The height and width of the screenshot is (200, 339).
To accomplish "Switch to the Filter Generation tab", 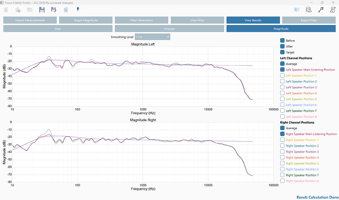I will (x=141, y=20).
